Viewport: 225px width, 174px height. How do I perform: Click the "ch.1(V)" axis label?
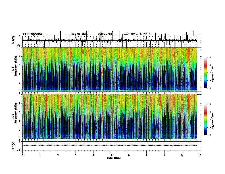pyautogui.click(x=14, y=40)
